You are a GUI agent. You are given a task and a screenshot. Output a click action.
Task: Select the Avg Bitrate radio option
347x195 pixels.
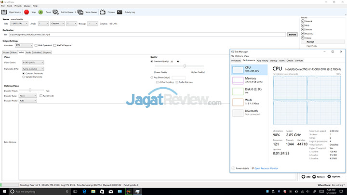[152, 78]
